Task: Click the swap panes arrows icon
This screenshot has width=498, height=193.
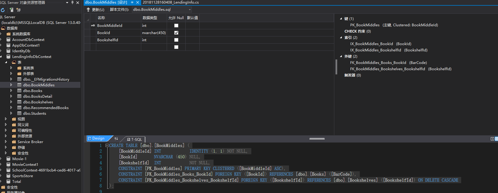Action: [116, 139]
